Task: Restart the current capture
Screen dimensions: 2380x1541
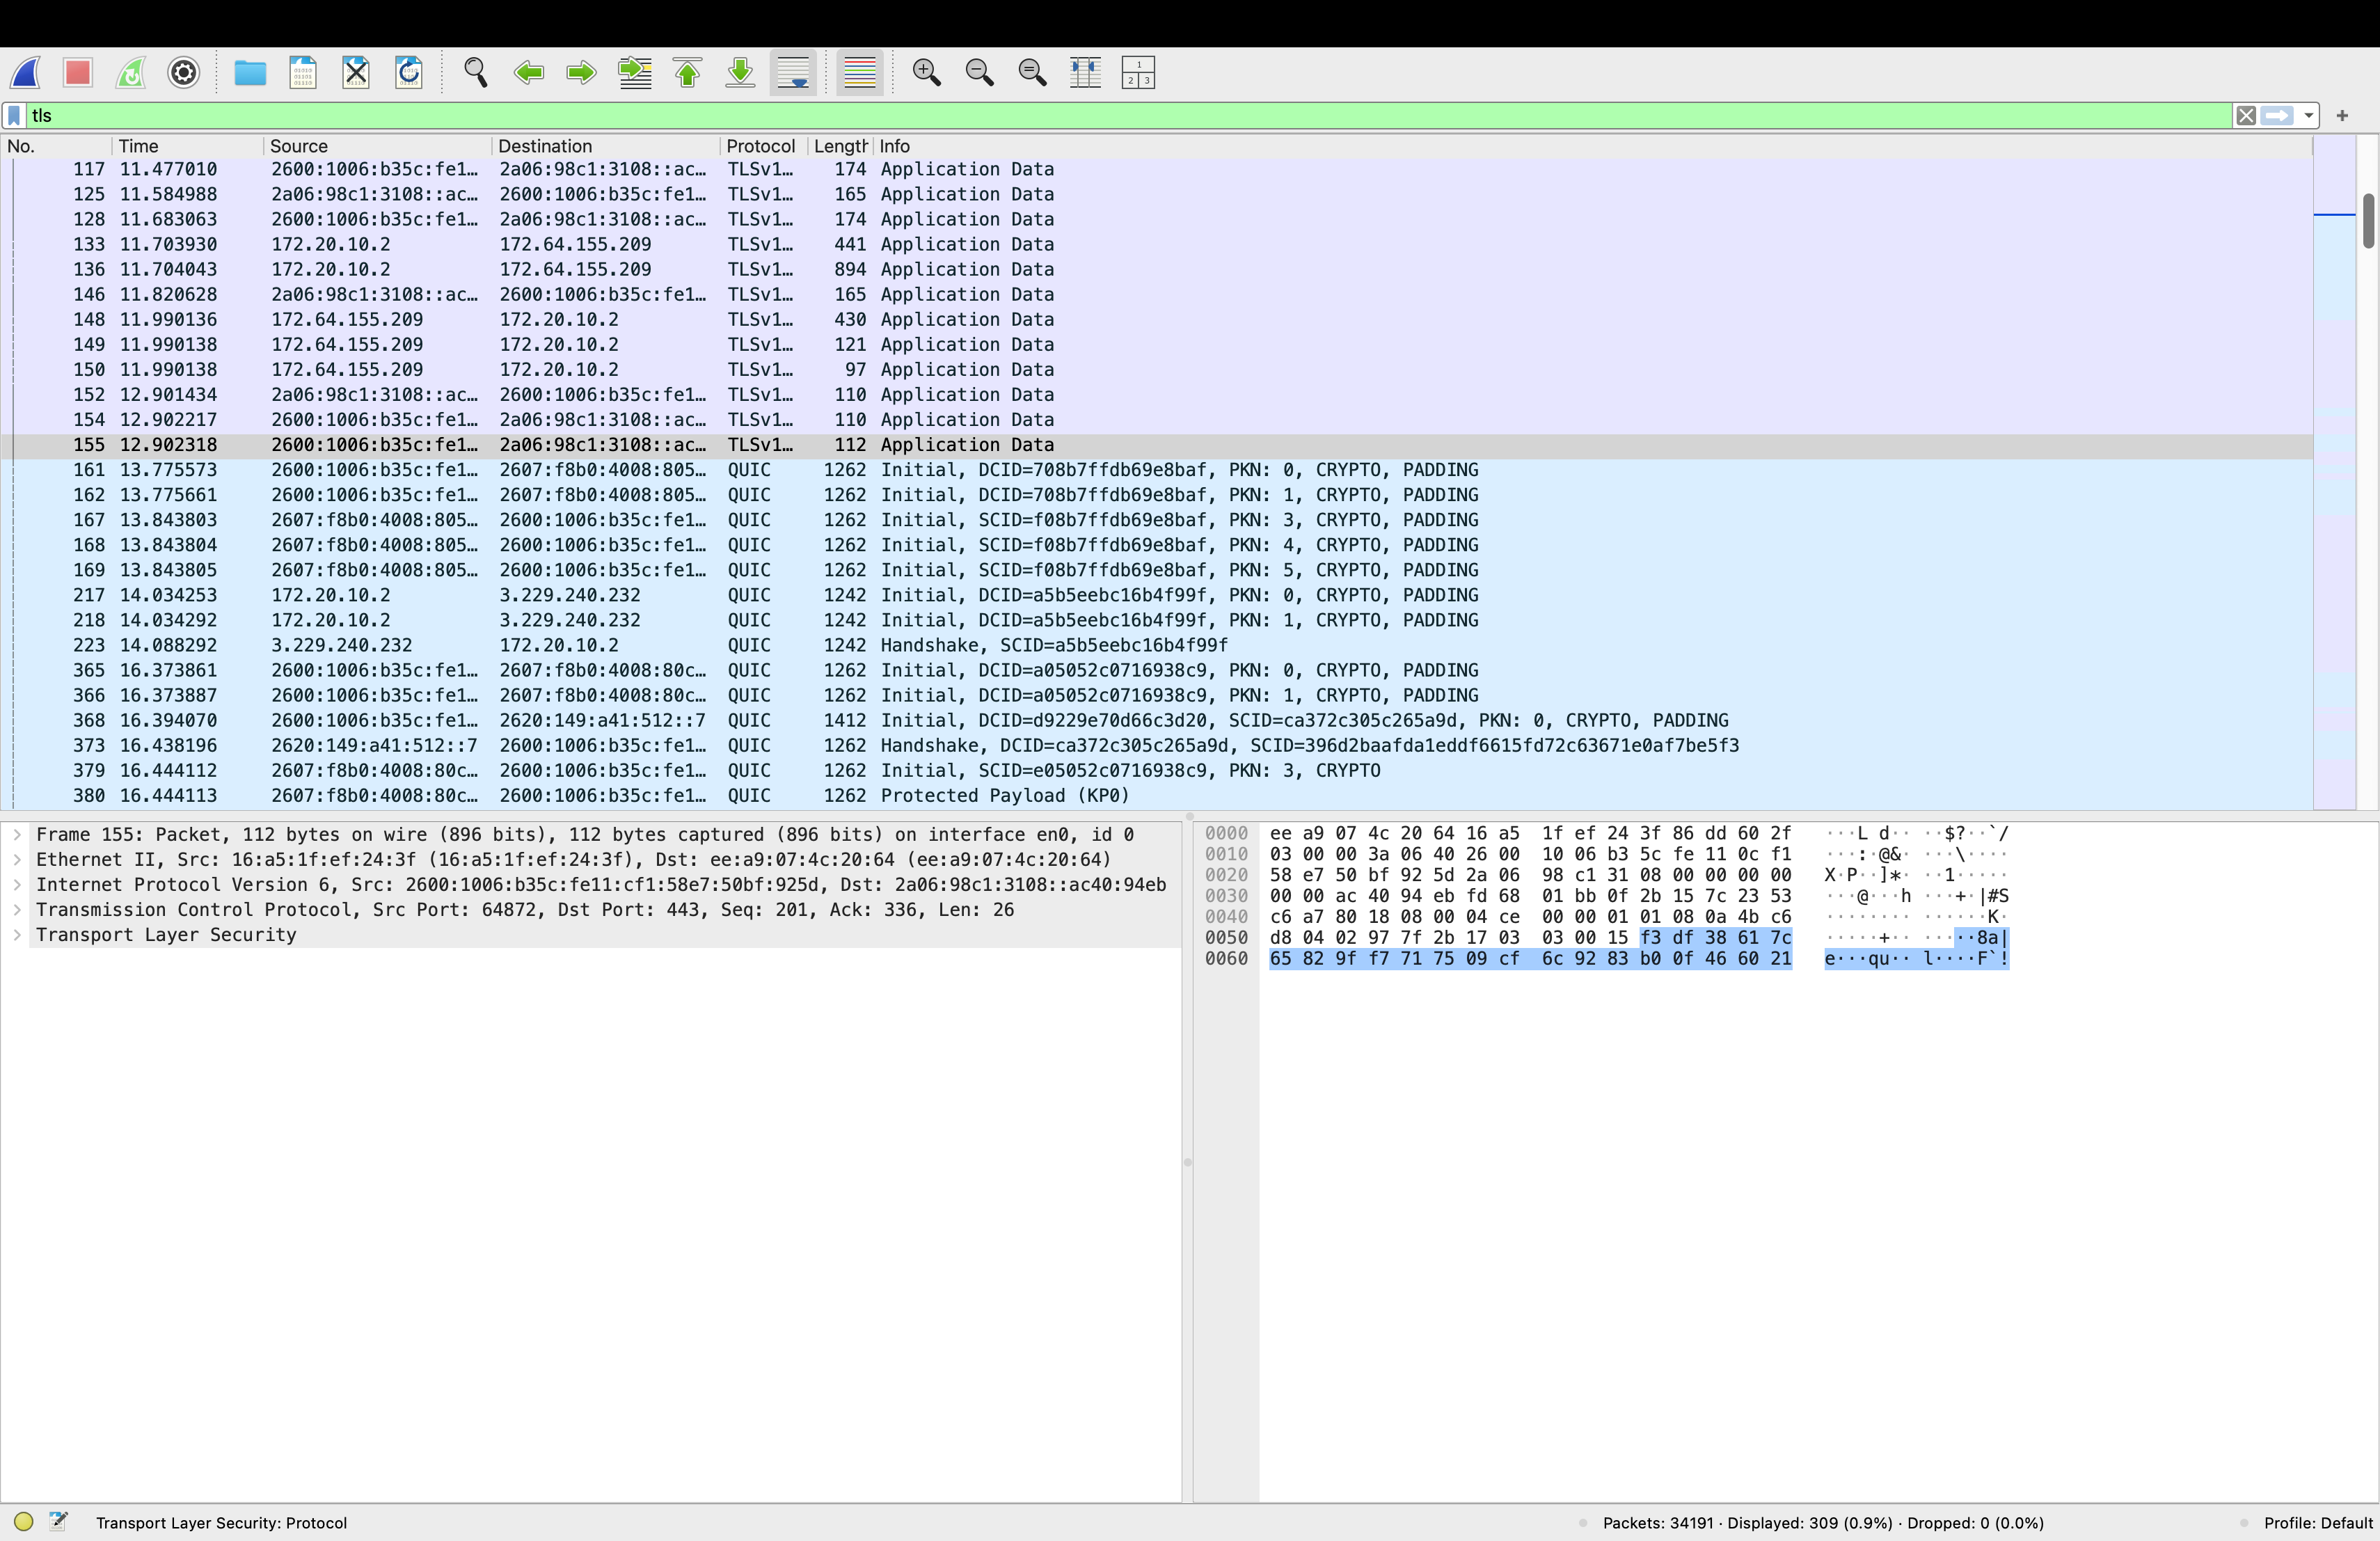Action: click(130, 73)
